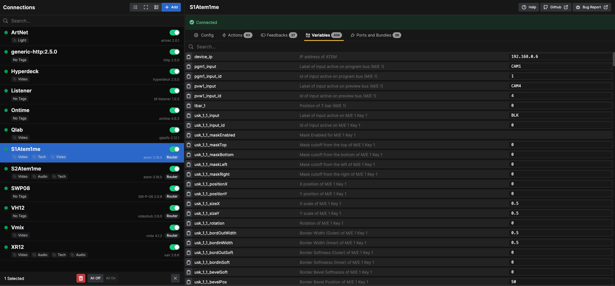This screenshot has width=615, height=286.
Task: Click the Light tag under ArtNet
Action: pos(19,40)
